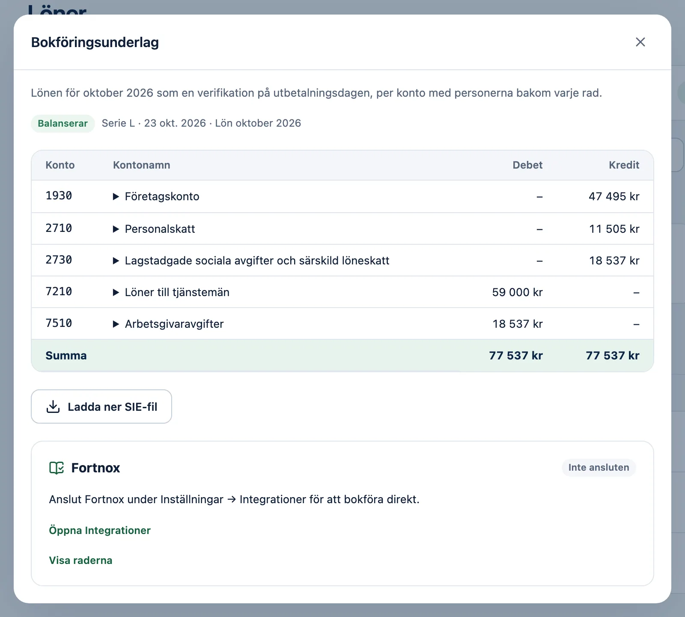The image size is (685, 617).
Task: Open the Öppna Integrationer link
Action: 100,530
